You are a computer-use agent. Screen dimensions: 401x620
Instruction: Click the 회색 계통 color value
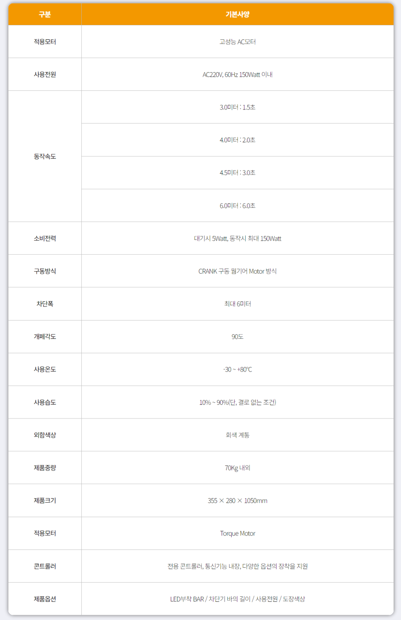click(237, 435)
